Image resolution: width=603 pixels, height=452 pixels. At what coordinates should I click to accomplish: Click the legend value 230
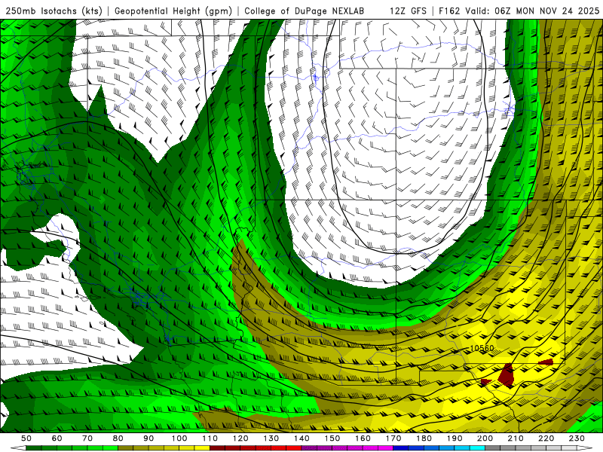pos(577,438)
